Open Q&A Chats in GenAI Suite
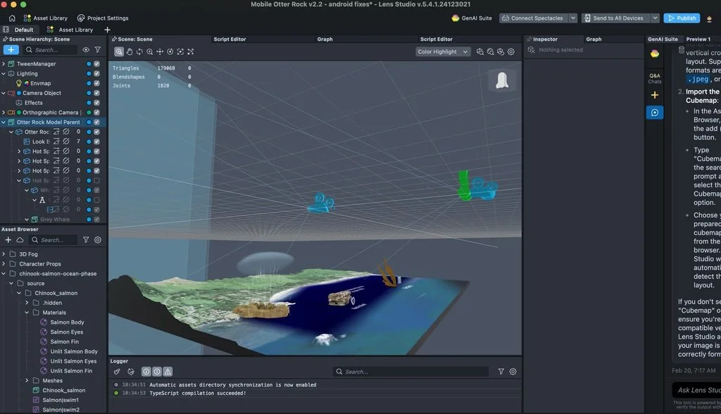Viewport: 721px width, 414px height. point(655,78)
